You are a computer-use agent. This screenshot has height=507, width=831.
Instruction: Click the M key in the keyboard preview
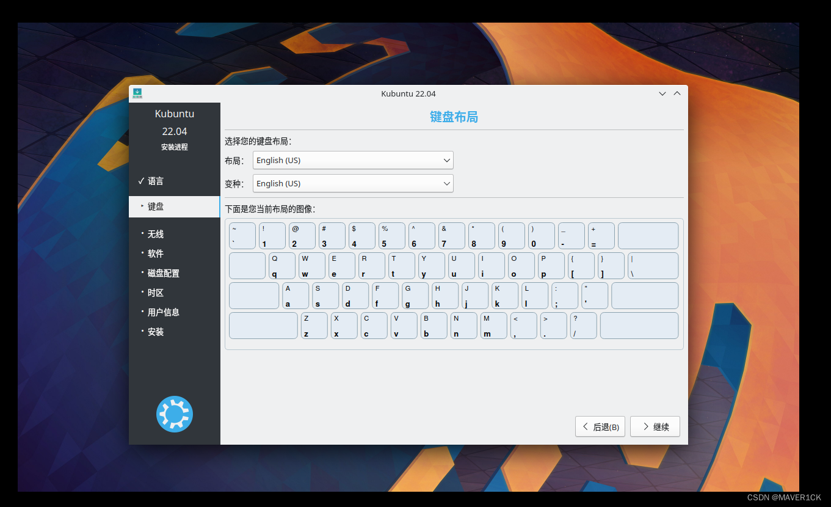coord(494,326)
